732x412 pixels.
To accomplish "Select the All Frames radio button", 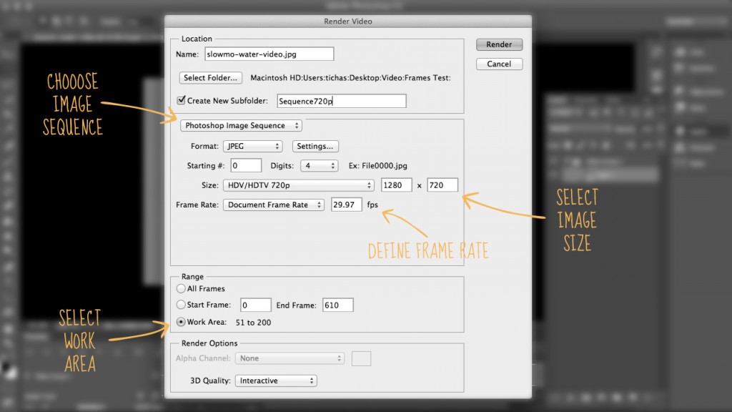I will (181, 288).
